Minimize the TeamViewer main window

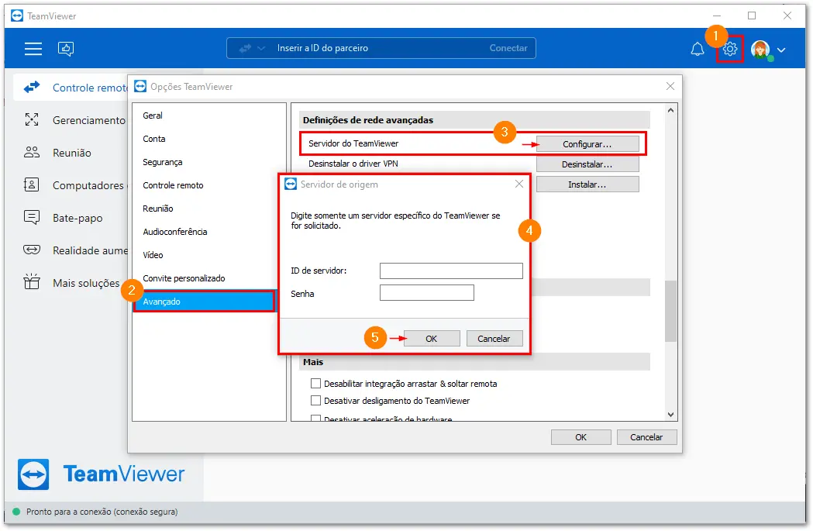pyautogui.click(x=717, y=16)
